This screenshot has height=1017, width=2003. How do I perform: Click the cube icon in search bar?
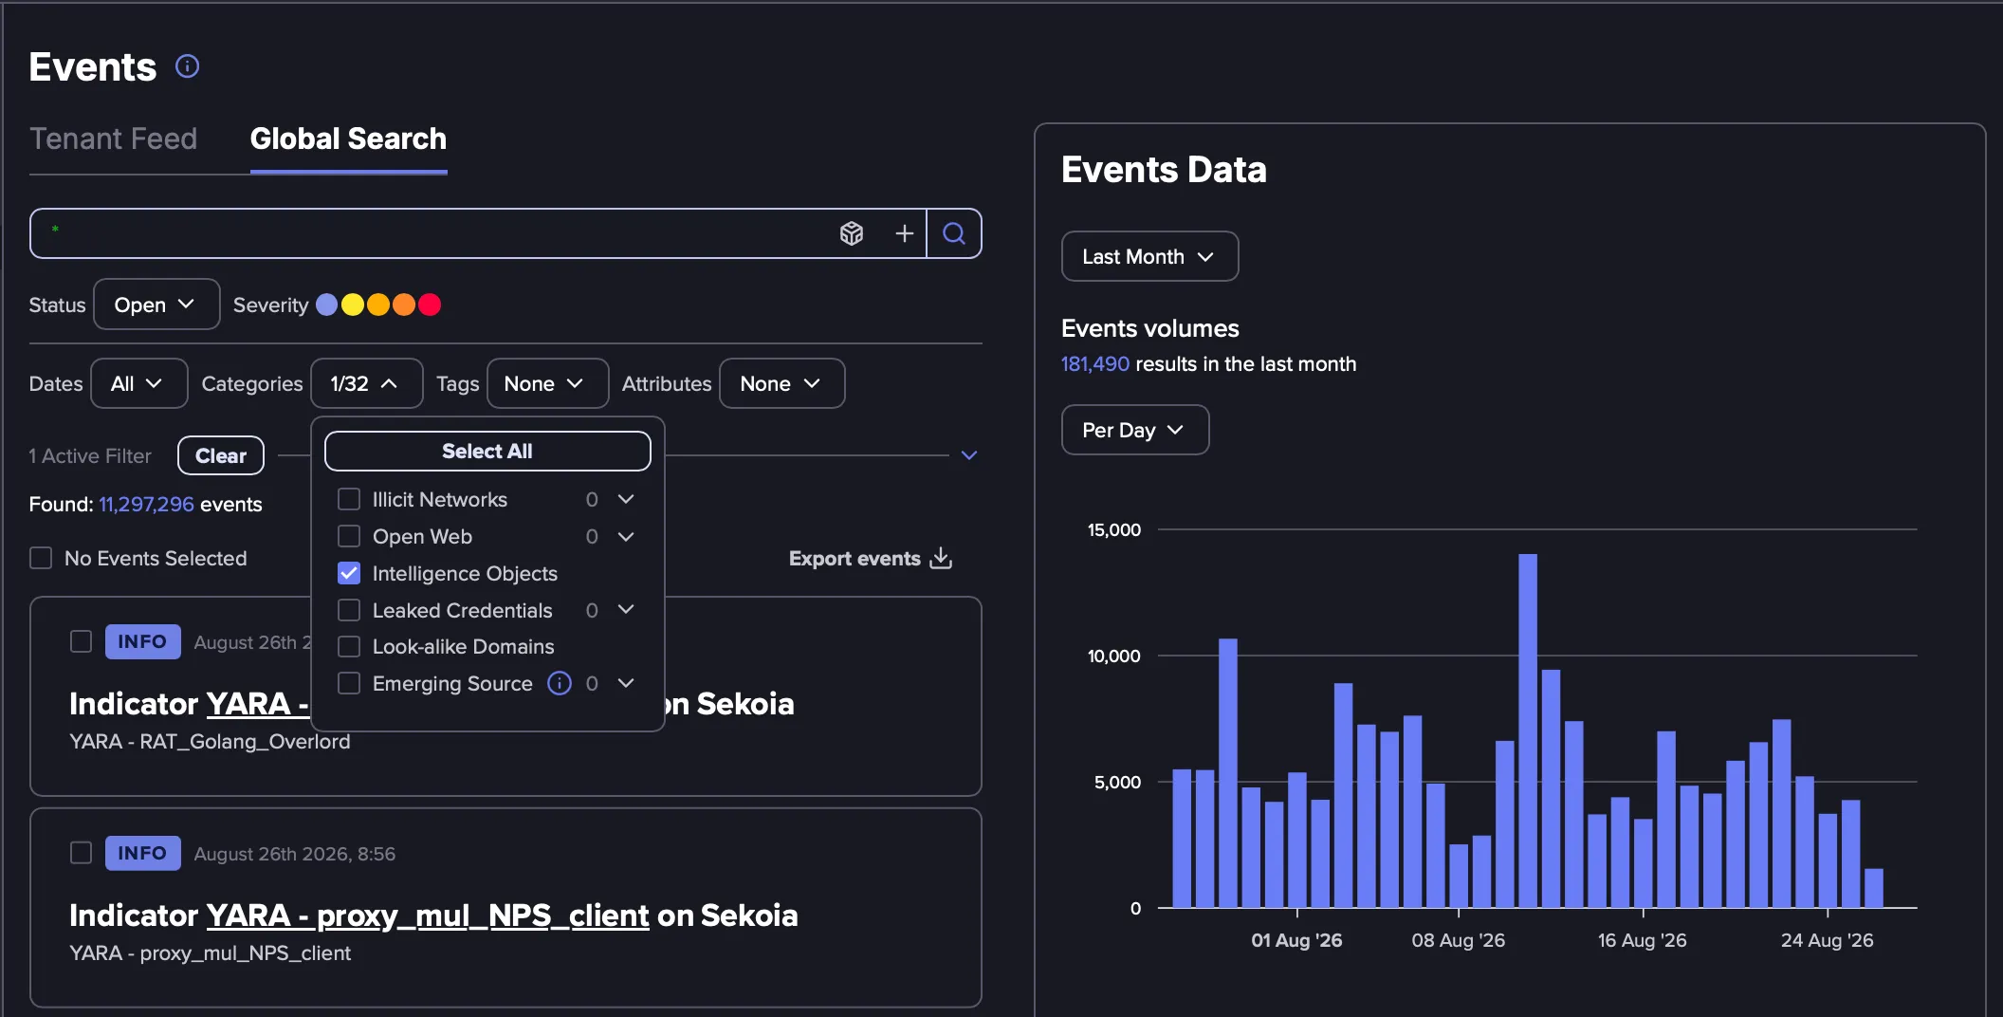click(852, 233)
